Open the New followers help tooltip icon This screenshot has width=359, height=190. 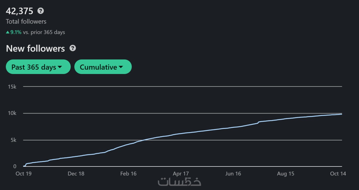(x=73, y=48)
